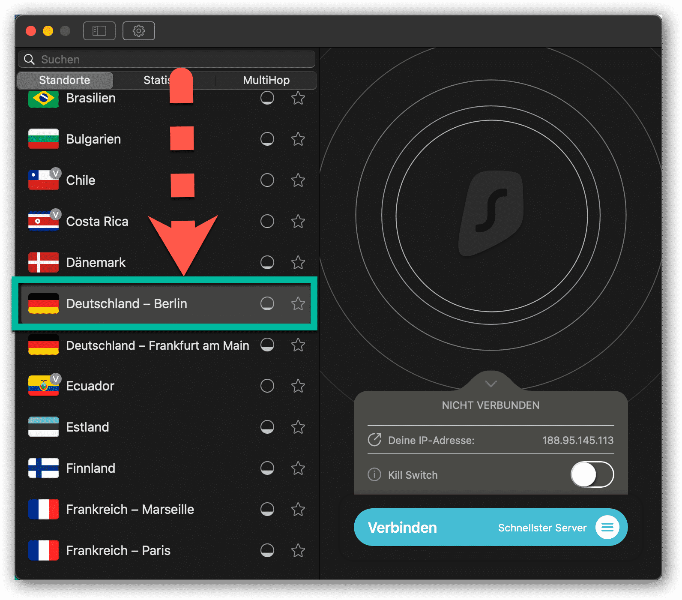The image size is (682, 600).
Task: Click the load indicator for Deutschland – Berlin
Action: tap(267, 303)
